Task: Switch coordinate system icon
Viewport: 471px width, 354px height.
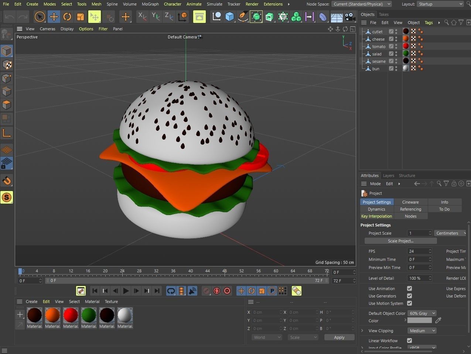Action: tap(182, 17)
